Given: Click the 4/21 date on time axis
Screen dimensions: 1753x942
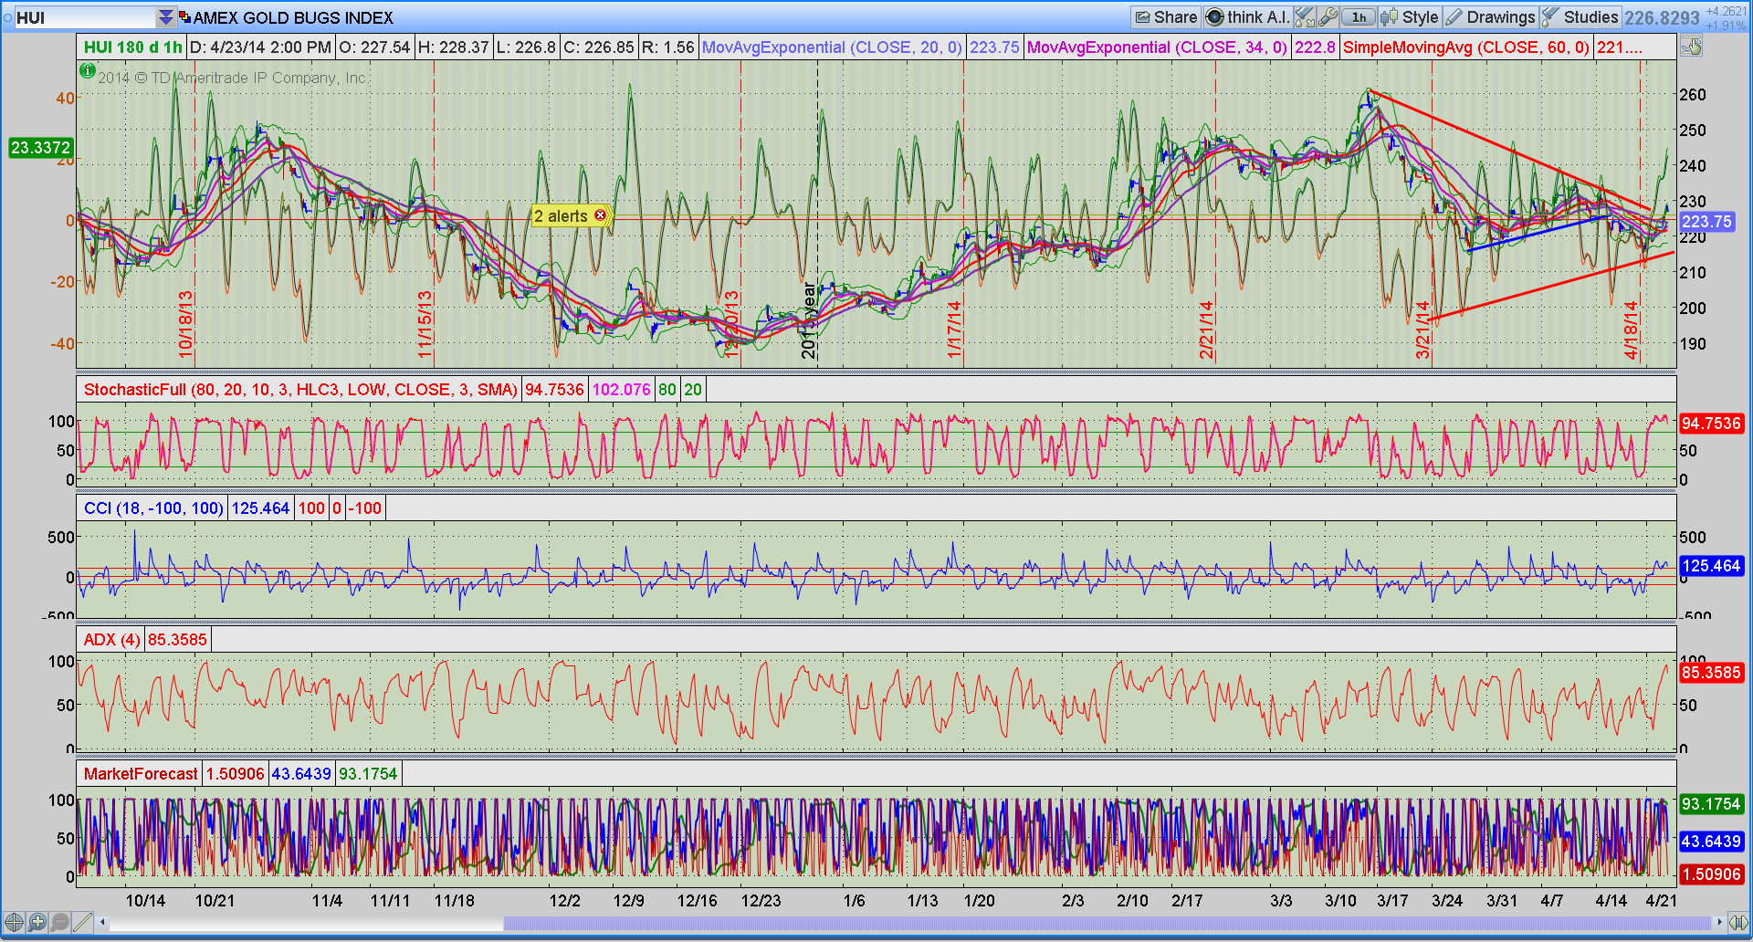Looking at the screenshot, I should point(1661,901).
